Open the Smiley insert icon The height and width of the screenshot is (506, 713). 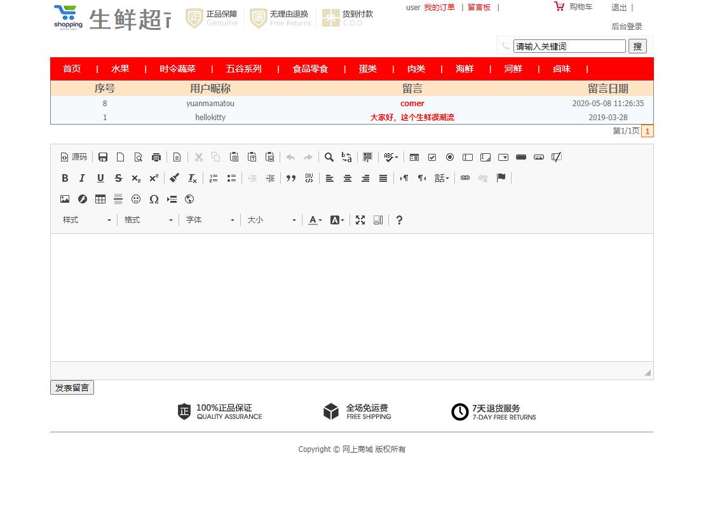tap(136, 199)
